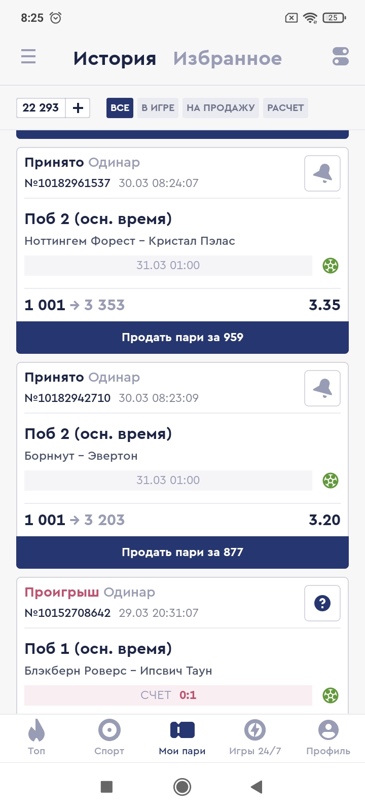Tap the Android back navigation button
This screenshot has height=811, width=365.
tap(257, 787)
